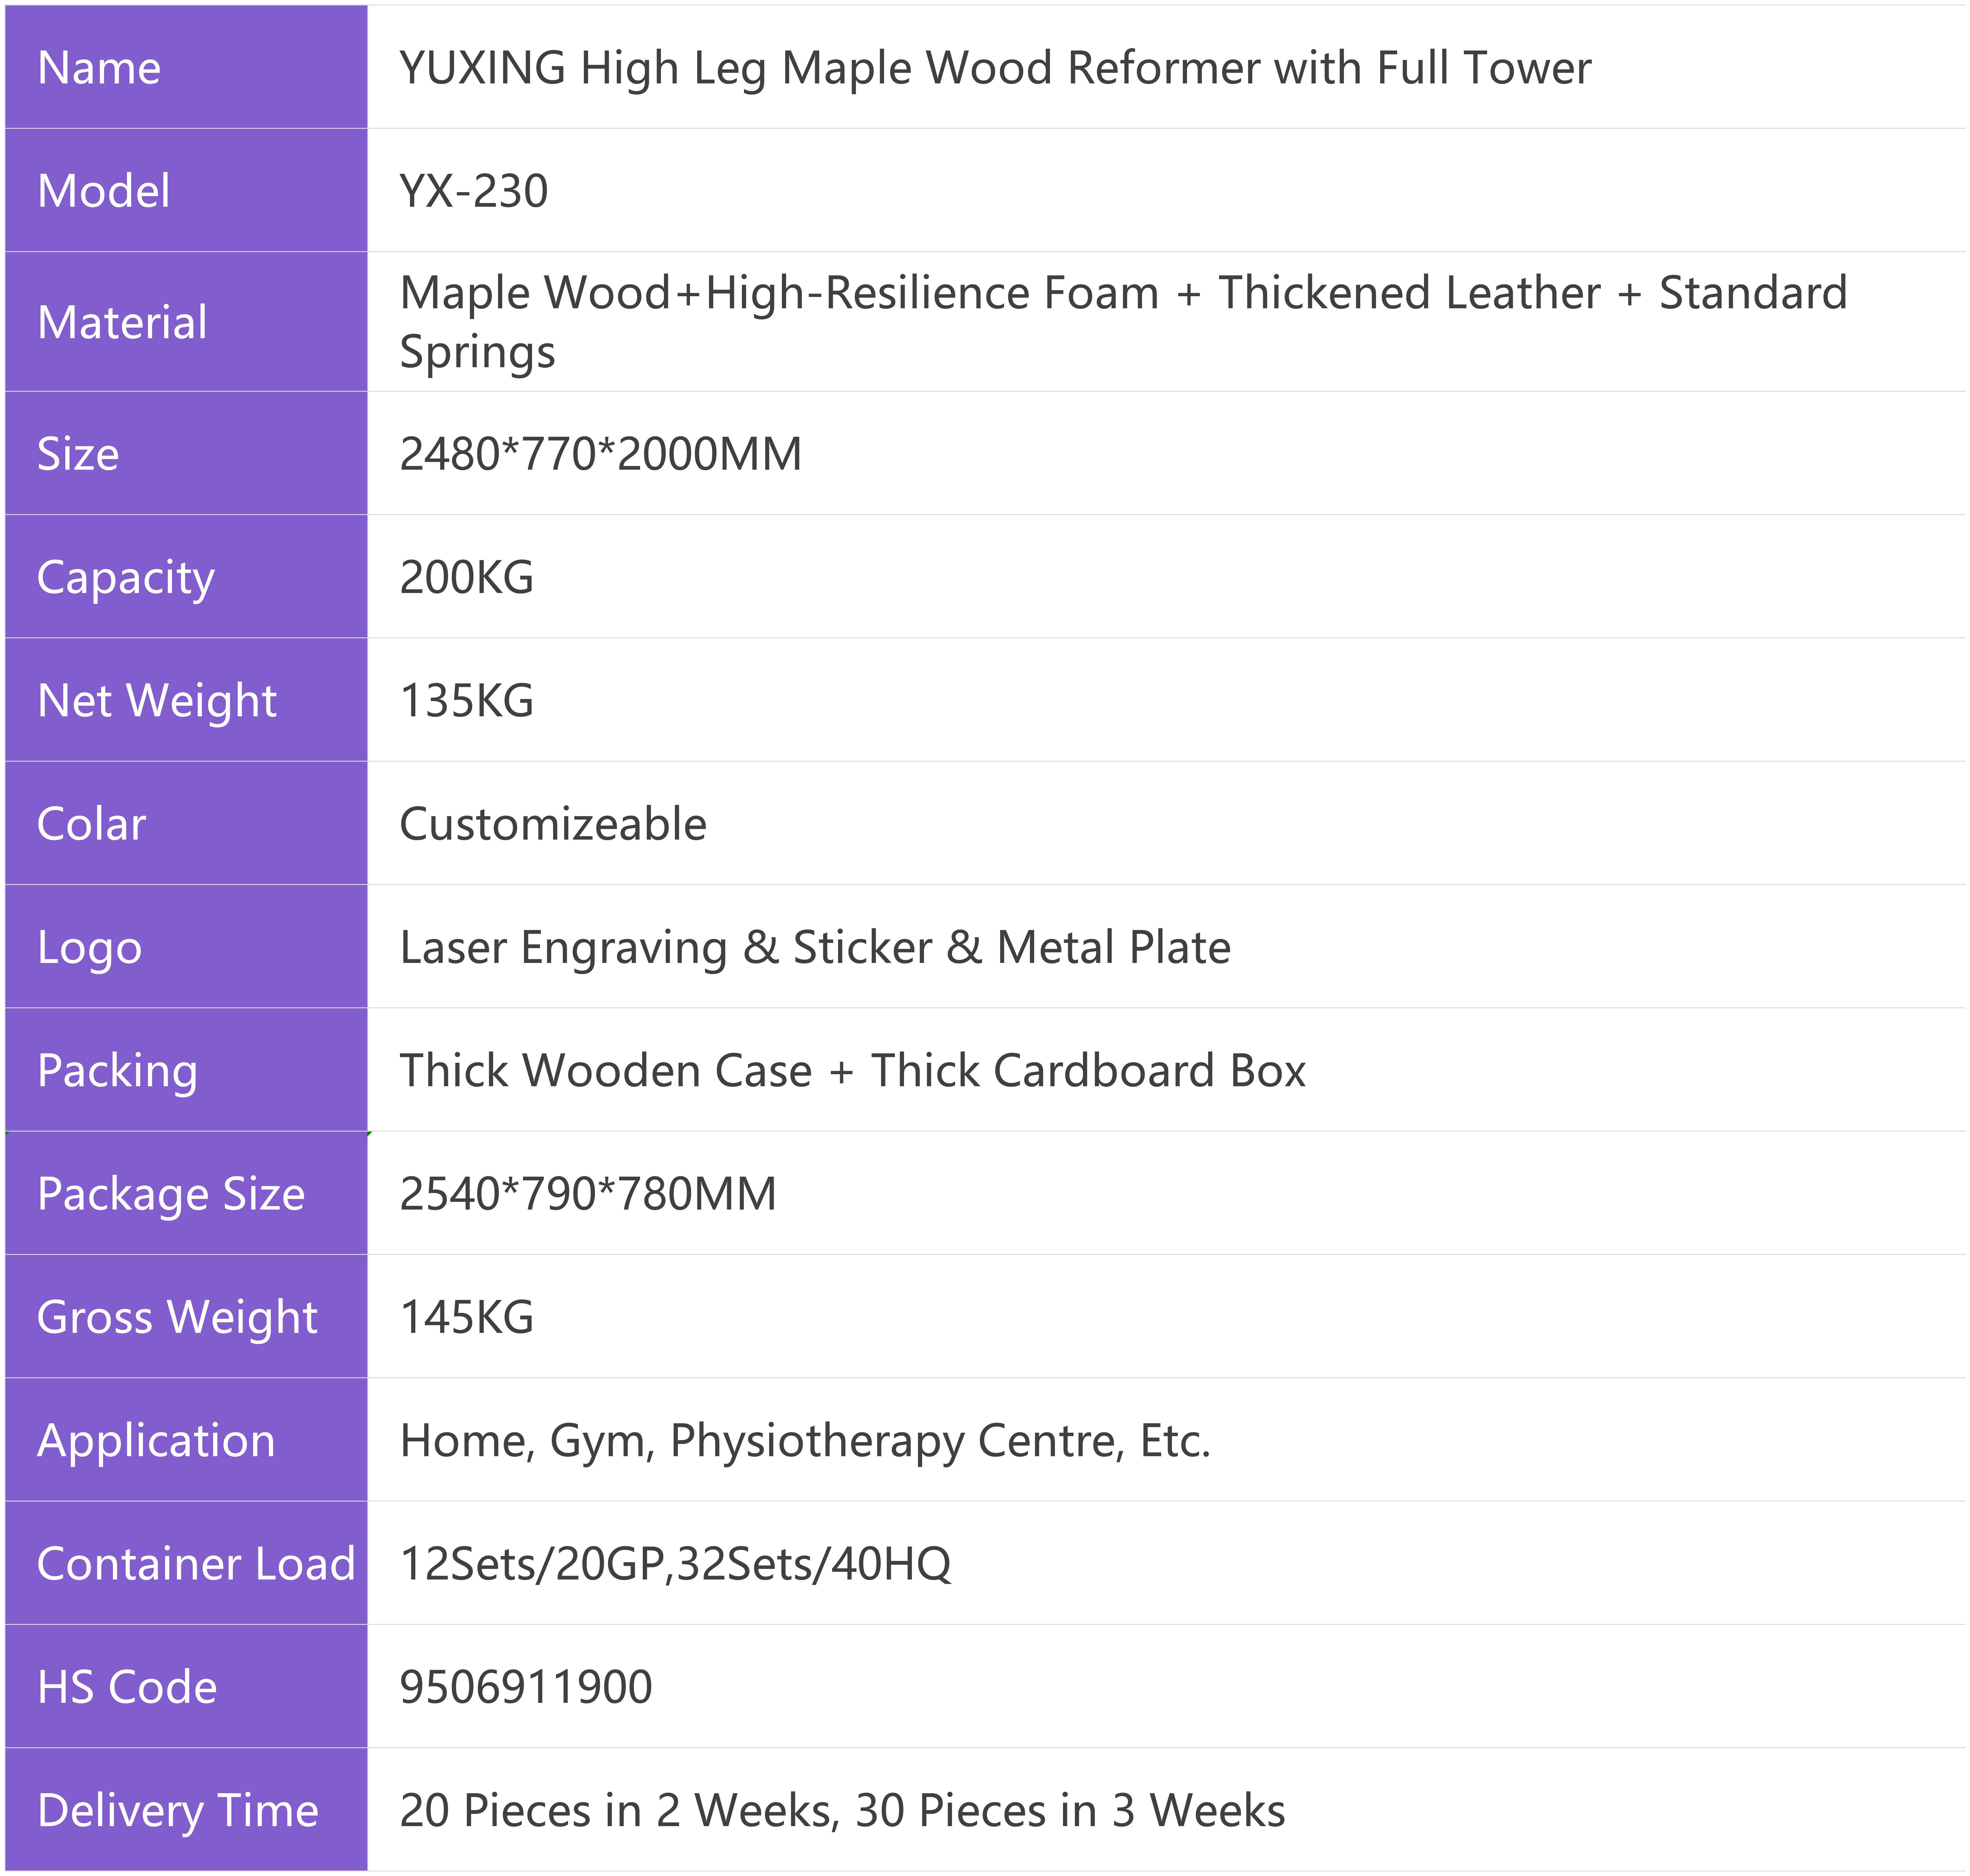The image size is (1970, 1876).
Task: Click the 'Net Weight' label cell
Action: [x=186, y=699]
